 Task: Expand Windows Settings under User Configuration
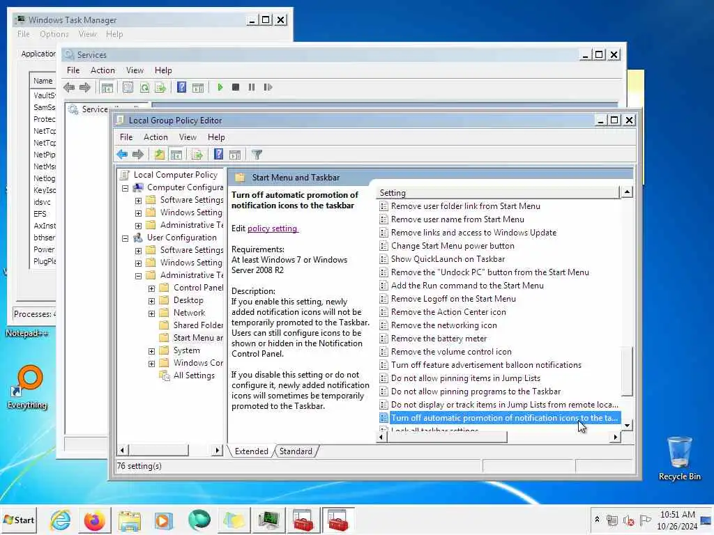pos(139,263)
